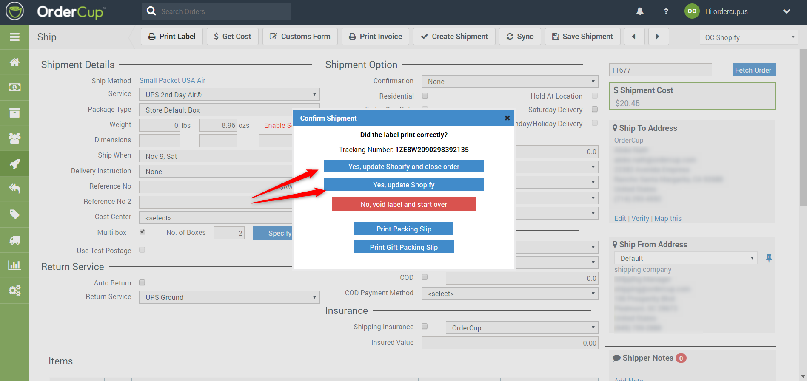Go to previous order arrow
The width and height of the screenshot is (807, 381).
(x=634, y=37)
